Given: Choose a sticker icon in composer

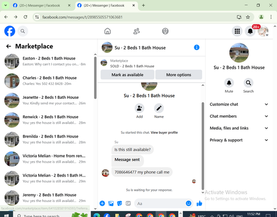Looking at the screenshot, I should [x=120, y=204].
